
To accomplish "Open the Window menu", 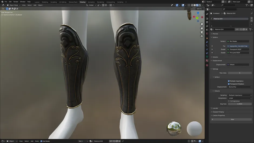I will [23, 2].
